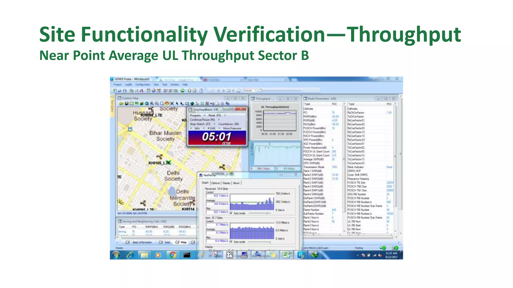Viewport: 513px width, 288px height.
Task: Switch to Excel from the taskbar
Action: pos(286,255)
